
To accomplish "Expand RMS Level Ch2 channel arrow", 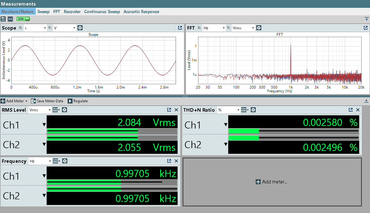I will pyautogui.click(x=44, y=144).
